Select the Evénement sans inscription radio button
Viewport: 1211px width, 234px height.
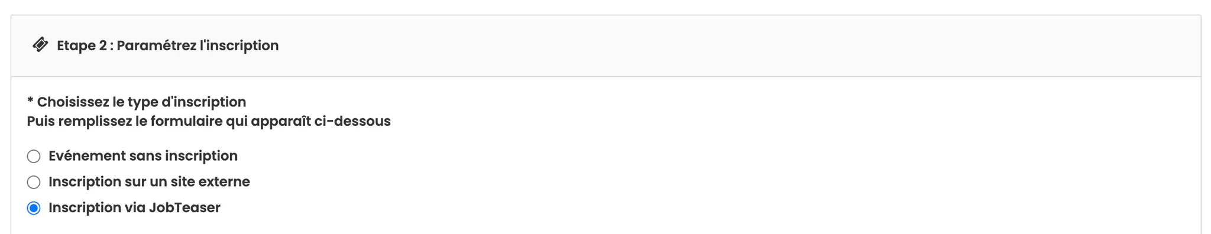[34, 156]
